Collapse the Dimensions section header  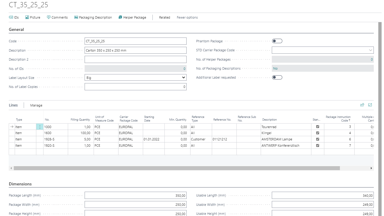tap(20, 184)
